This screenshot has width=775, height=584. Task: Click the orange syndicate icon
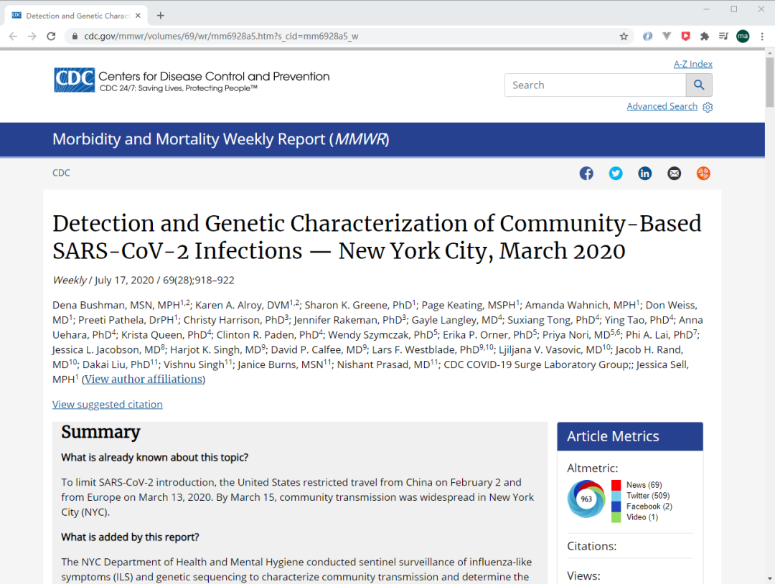click(x=703, y=173)
